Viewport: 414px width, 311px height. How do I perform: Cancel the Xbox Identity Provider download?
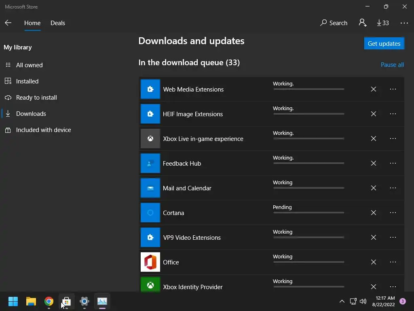coord(373,287)
